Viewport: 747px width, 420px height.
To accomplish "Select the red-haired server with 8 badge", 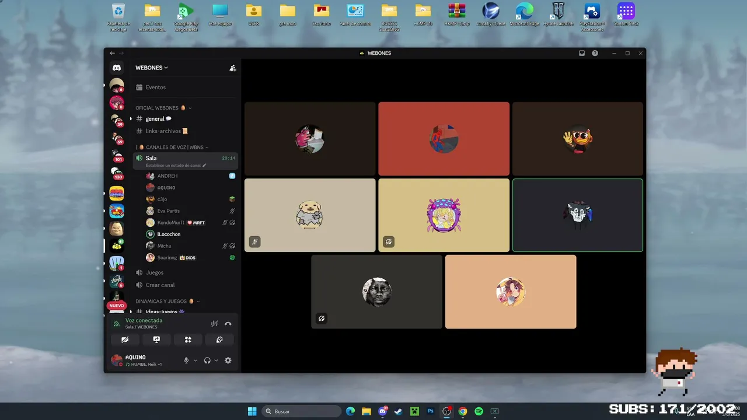I will pyautogui.click(x=117, y=103).
